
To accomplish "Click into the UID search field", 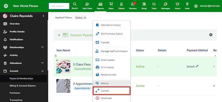I will pyautogui.click(x=59, y=6).
